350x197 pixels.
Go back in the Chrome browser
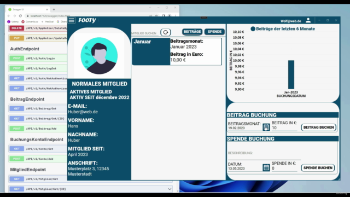[x=9, y=16]
